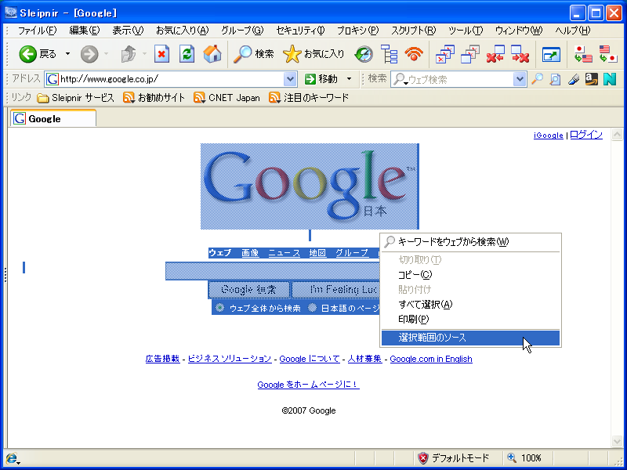Click the Internet Explorer engine icon in status bar

click(13, 458)
